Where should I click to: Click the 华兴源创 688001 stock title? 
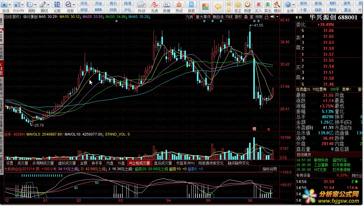(x=333, y=17)
